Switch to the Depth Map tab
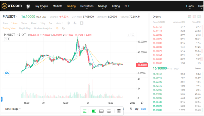204x116 pixels. tap(25, 28)
